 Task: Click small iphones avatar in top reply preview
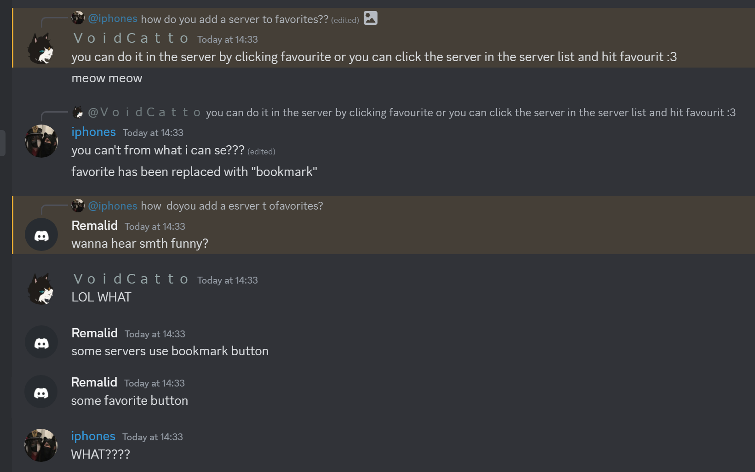click(78, 18)
